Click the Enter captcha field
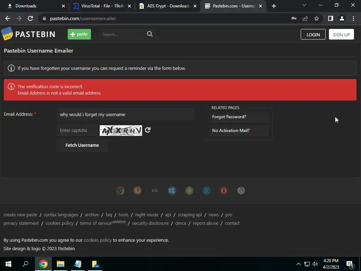Viewport: 361px width, 271px height. coord(78,131)
